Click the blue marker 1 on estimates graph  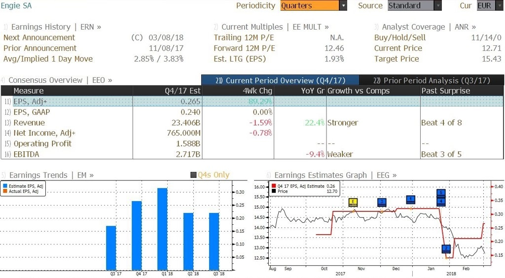(x=411, y=200)
